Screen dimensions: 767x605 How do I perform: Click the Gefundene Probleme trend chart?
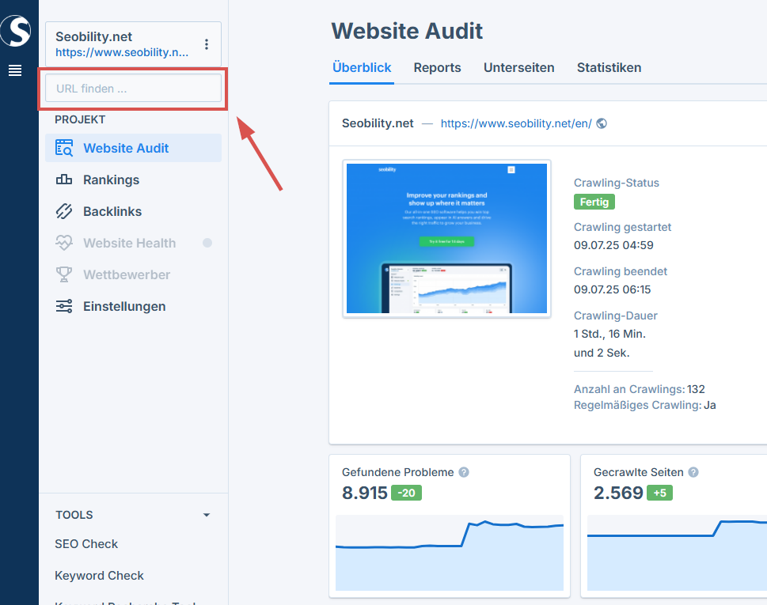(450, 553)
